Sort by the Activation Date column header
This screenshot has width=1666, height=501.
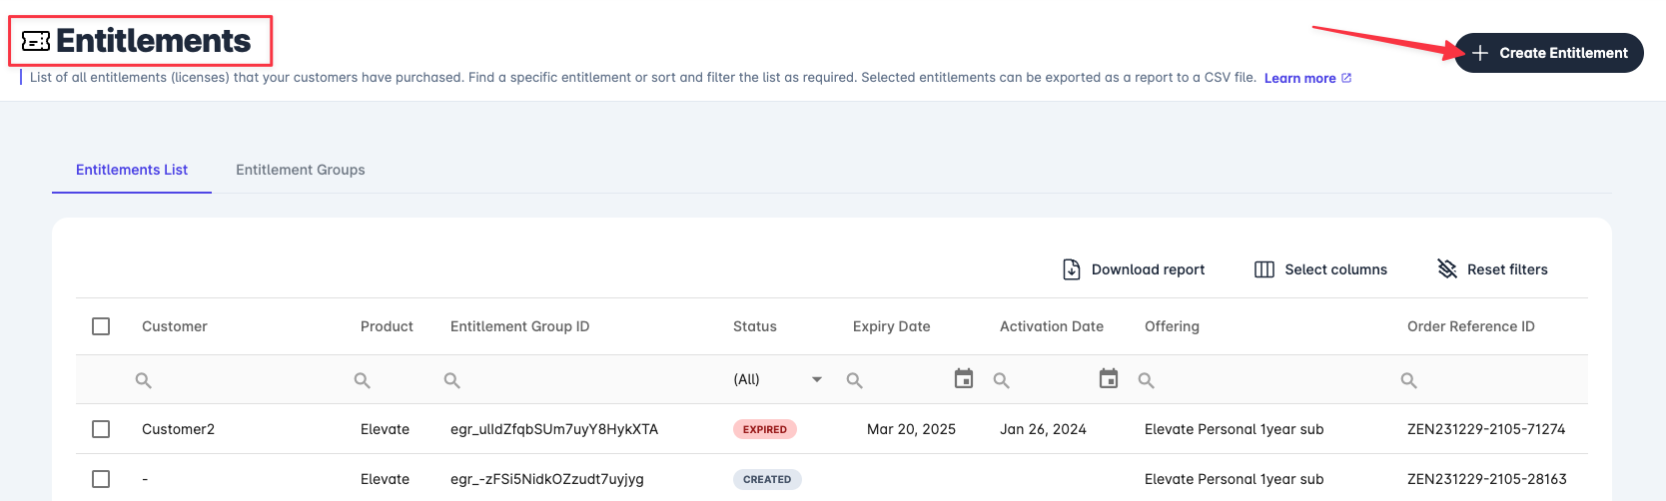point(1052,326)
